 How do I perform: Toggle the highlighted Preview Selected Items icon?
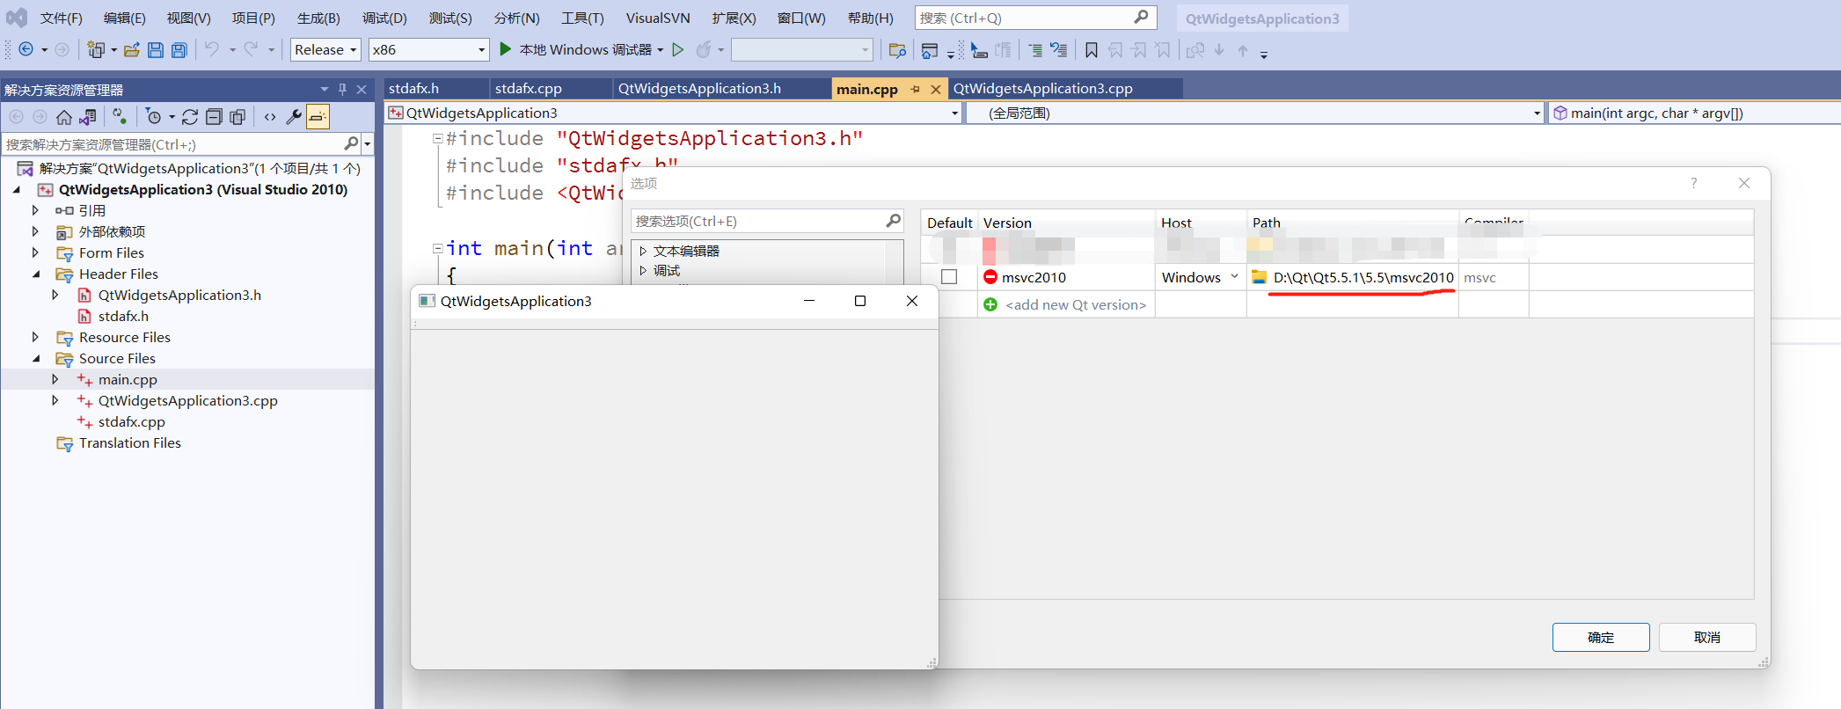tap(318, 117)
